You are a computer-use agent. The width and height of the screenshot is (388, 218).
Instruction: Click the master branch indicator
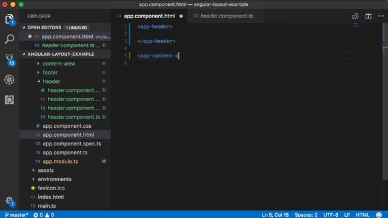tap(16, 215)
